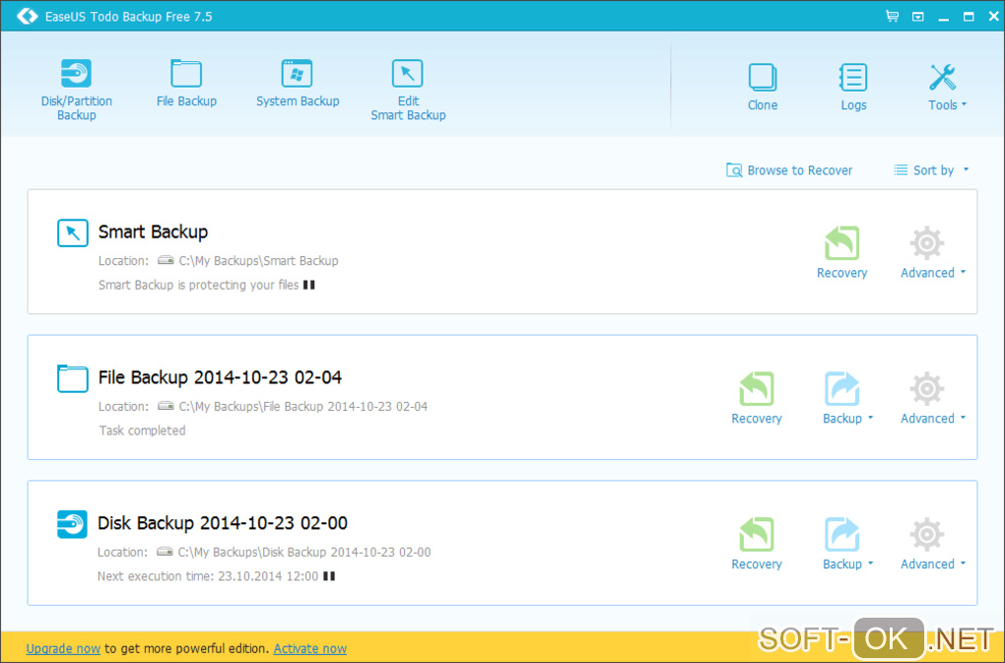Run Recovery for Disk Backup 2014-10-23
The image size is (1005, 663).
coord(757,543)
